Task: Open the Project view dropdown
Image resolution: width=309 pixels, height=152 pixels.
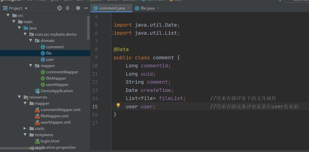Action: tap(26, 8)
